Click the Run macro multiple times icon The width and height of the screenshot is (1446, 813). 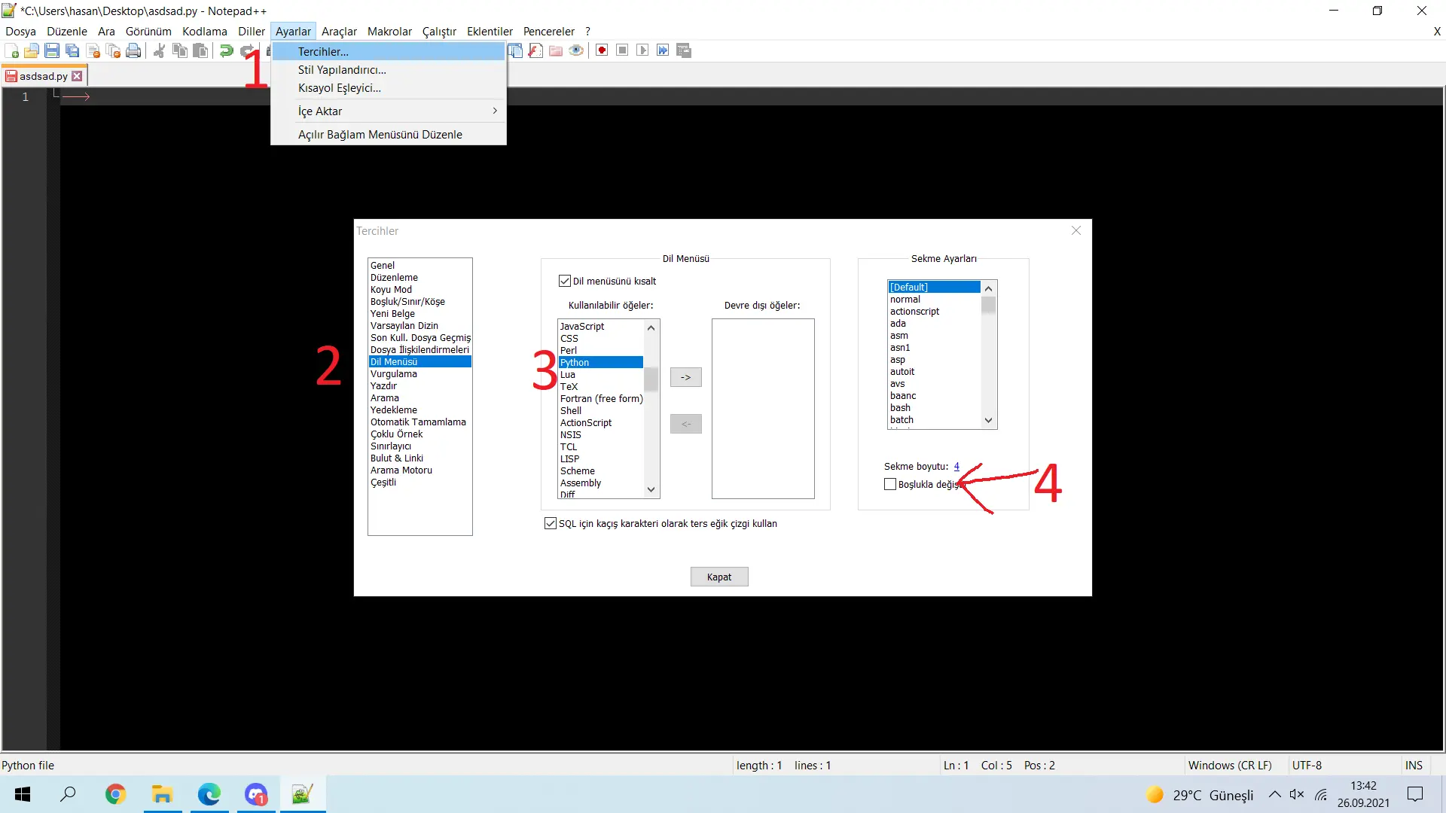tap(663, 50)
